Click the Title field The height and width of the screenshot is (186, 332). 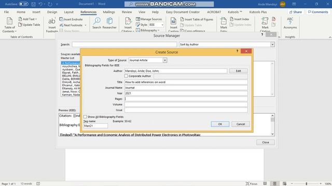coord(186,82)
